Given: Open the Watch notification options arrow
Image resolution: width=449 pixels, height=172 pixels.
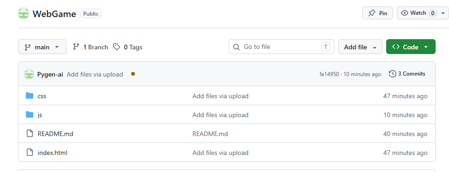Looking at the screenshot, I should (443, 13).
